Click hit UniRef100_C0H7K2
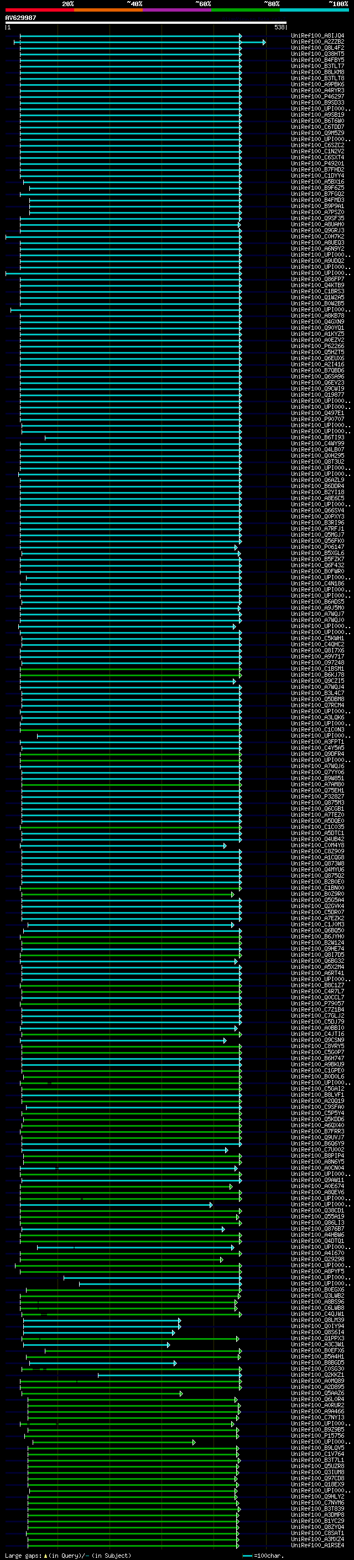 [x=317, y=237]
